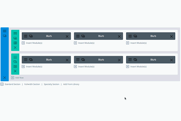
Task: Add a Fullwidth Section
Action: click(x=32, y=84)
